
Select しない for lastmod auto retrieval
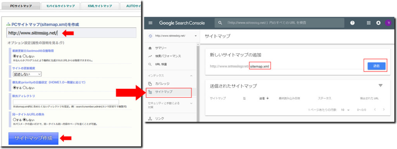24,56
